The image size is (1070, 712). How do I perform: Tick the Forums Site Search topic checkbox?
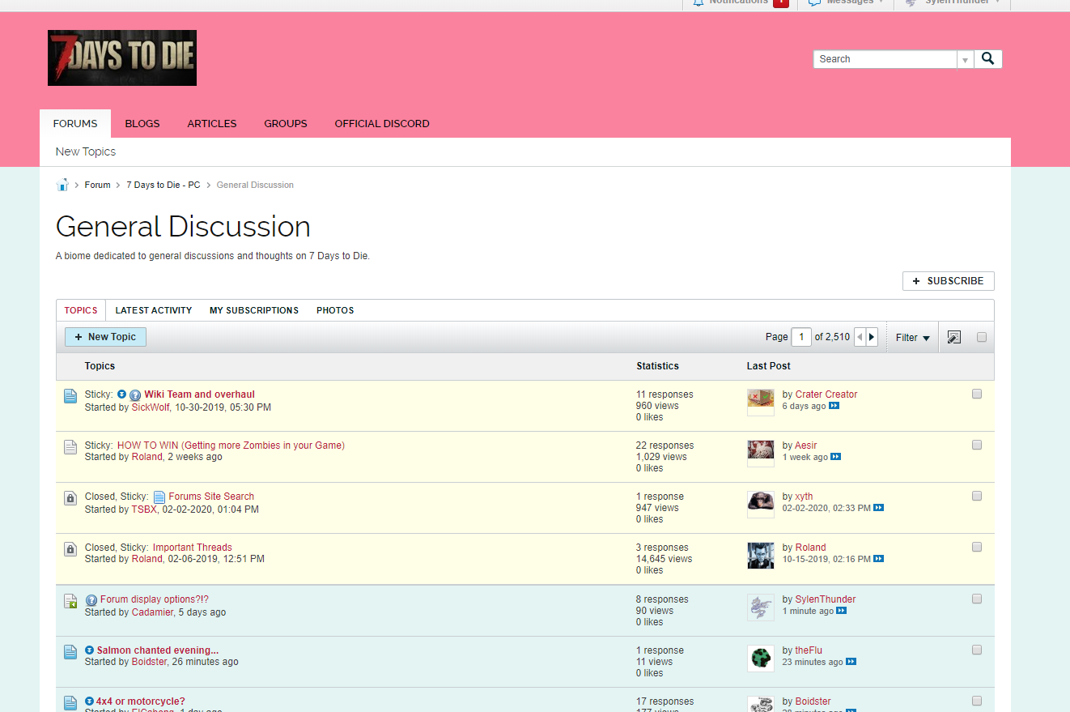[x=977, y=496]
